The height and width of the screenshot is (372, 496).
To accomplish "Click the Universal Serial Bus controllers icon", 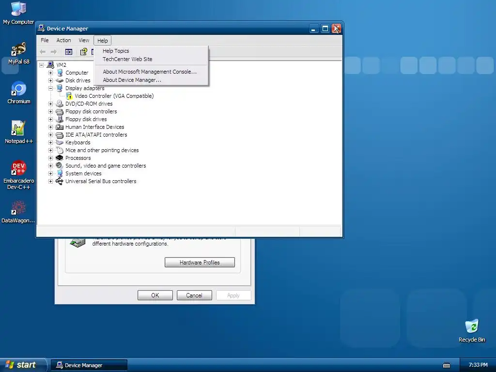I will click(60, 181).
